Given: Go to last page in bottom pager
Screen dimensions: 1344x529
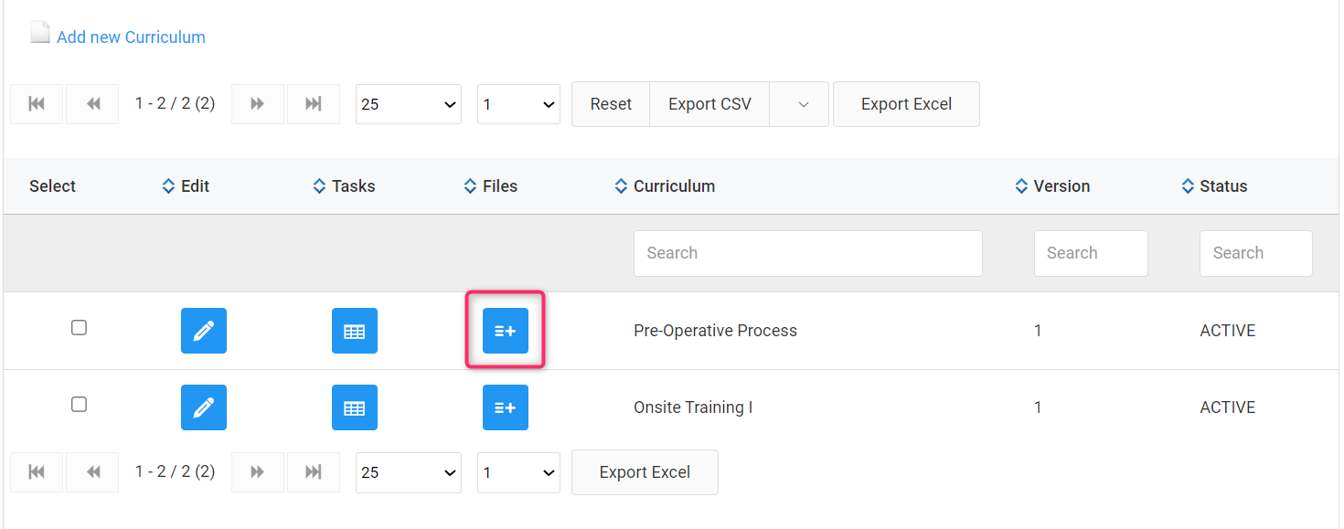Looking at the screenshot, I should tap(314, 472).
